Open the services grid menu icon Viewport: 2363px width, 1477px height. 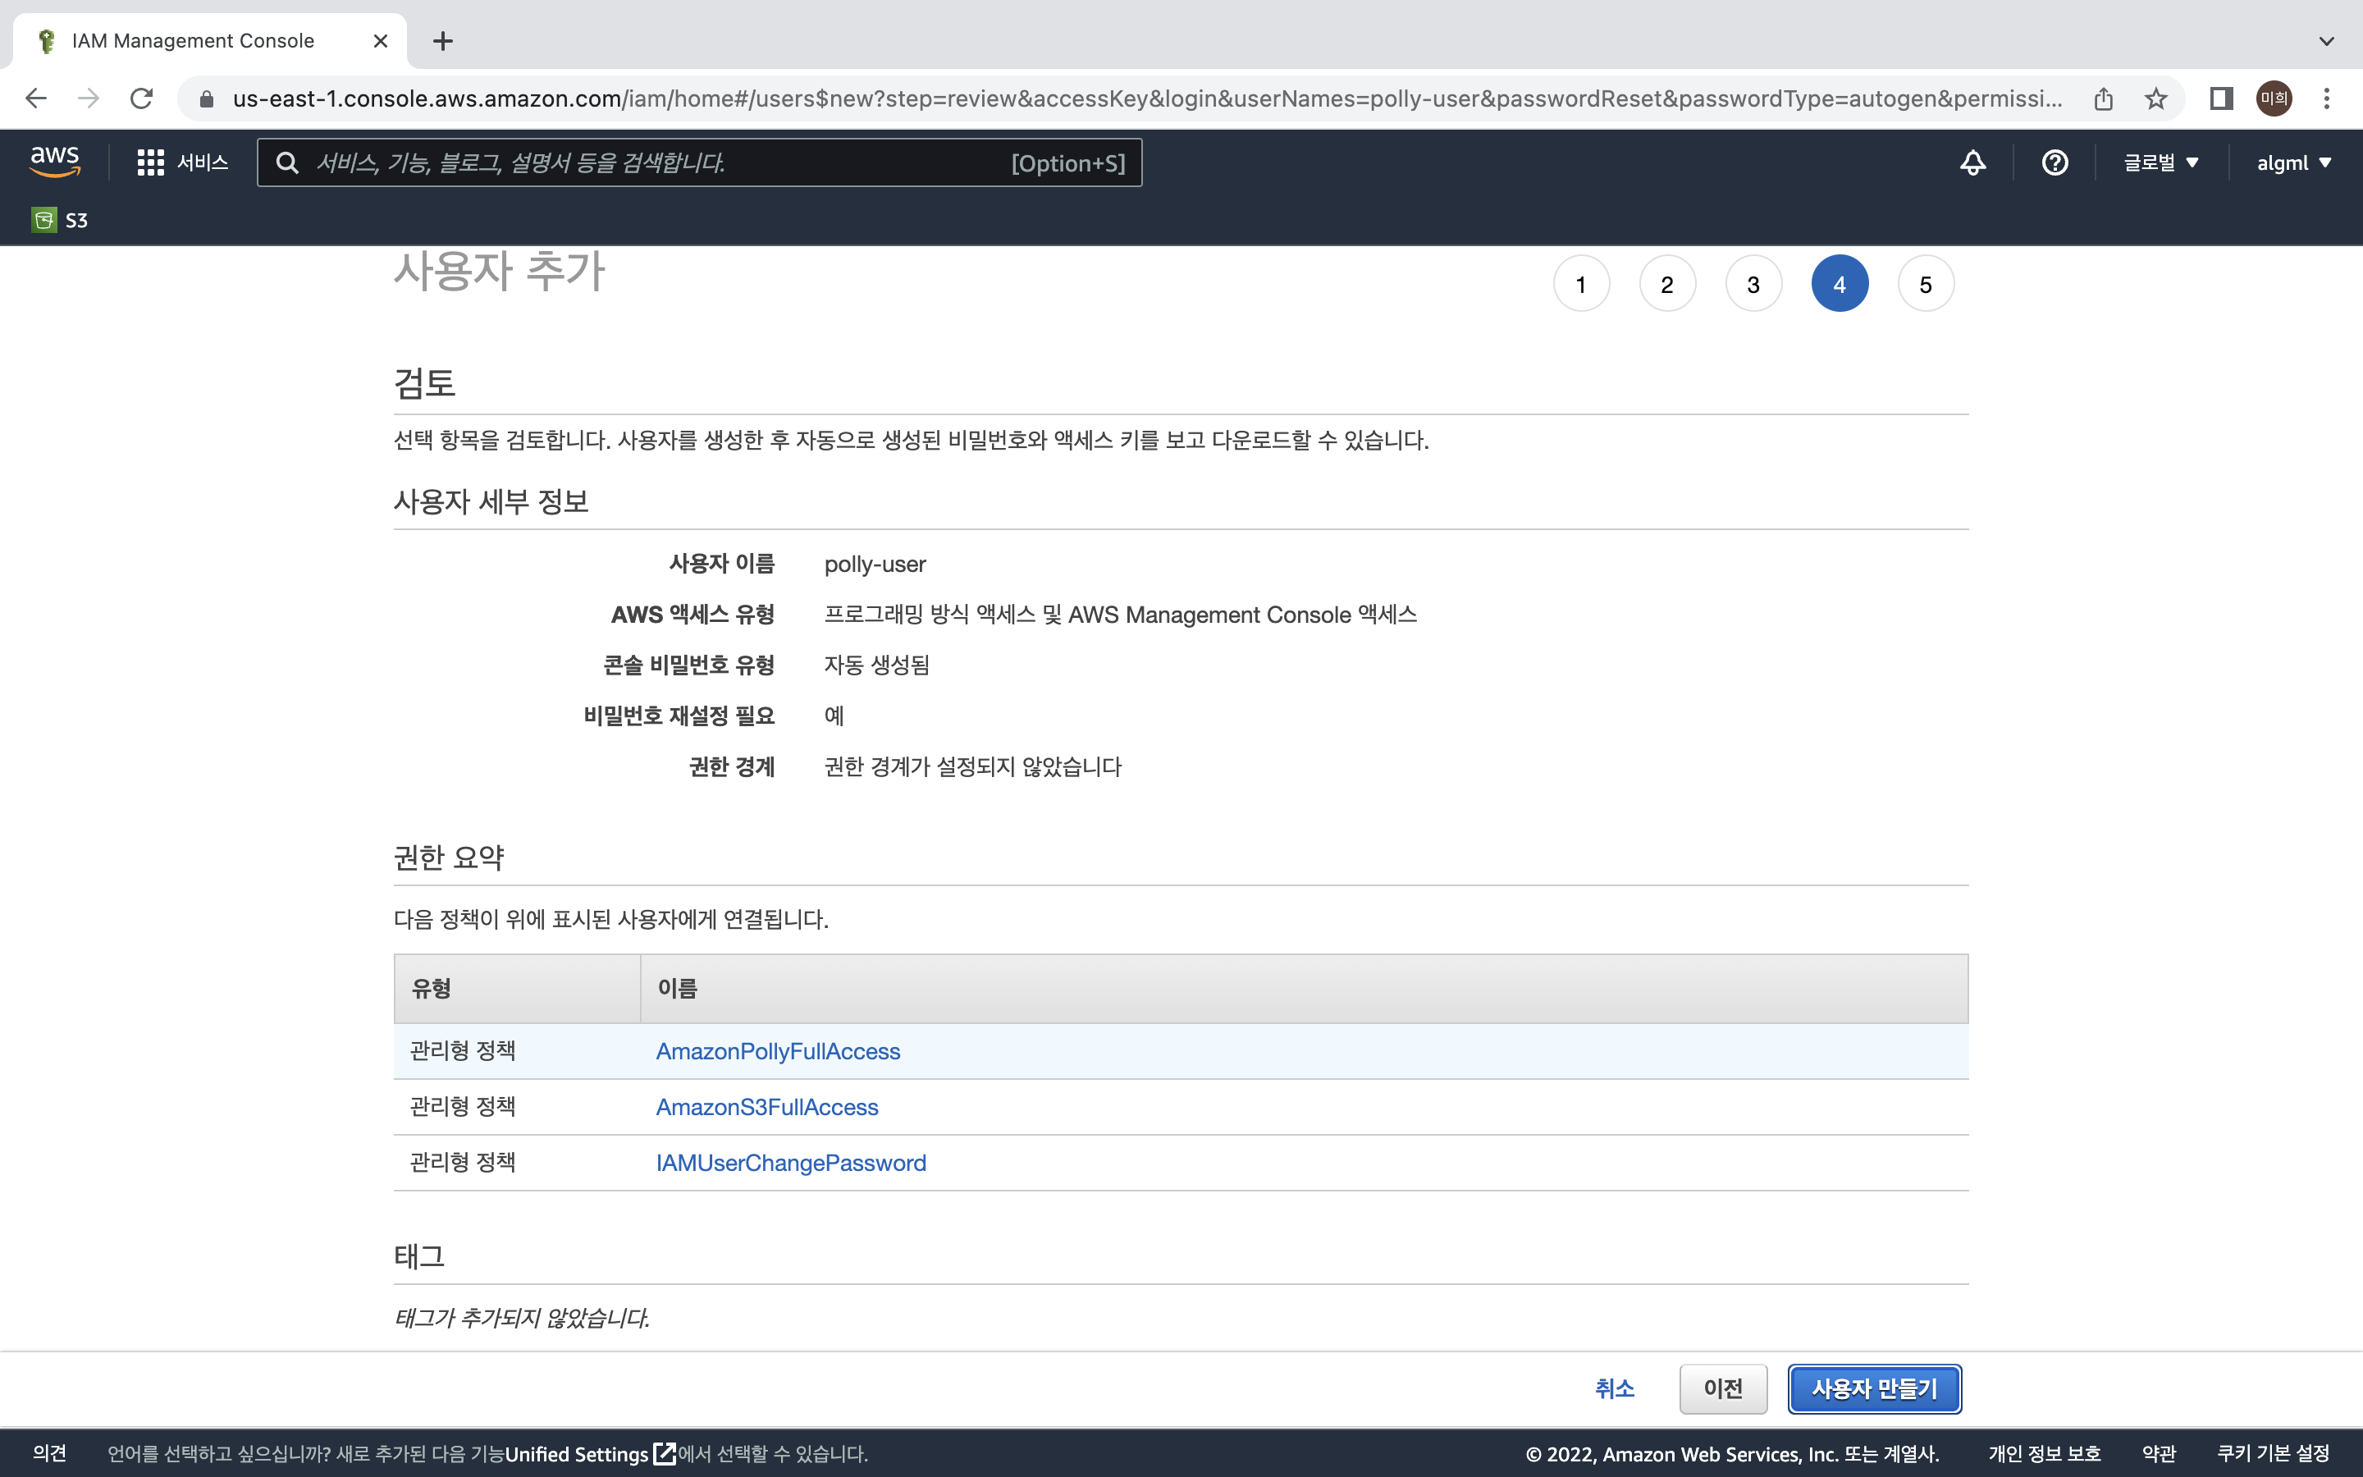coord(150,162)
